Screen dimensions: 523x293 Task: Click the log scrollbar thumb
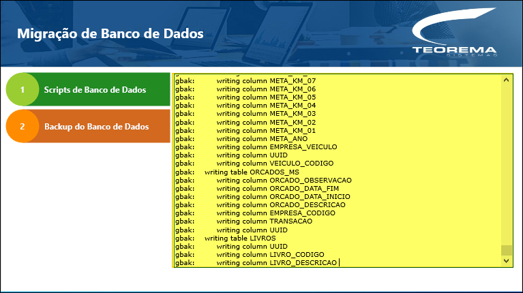[x=507, y=250]
